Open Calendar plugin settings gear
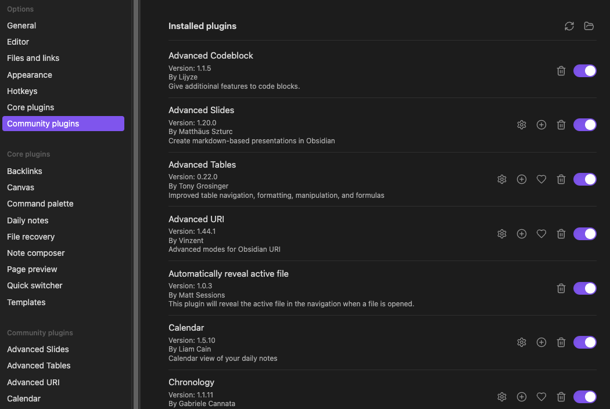 [x=522, y=342]
